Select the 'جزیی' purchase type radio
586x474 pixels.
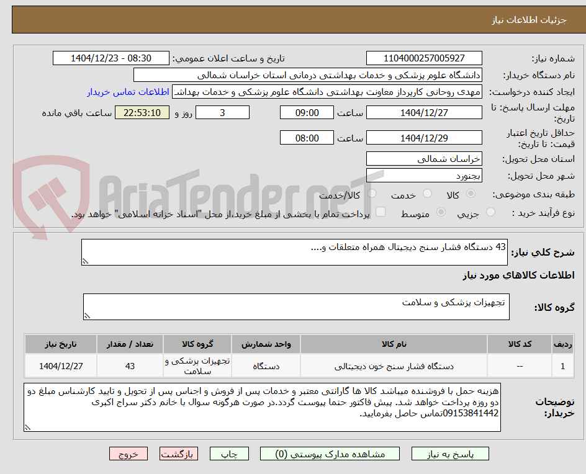490,212
